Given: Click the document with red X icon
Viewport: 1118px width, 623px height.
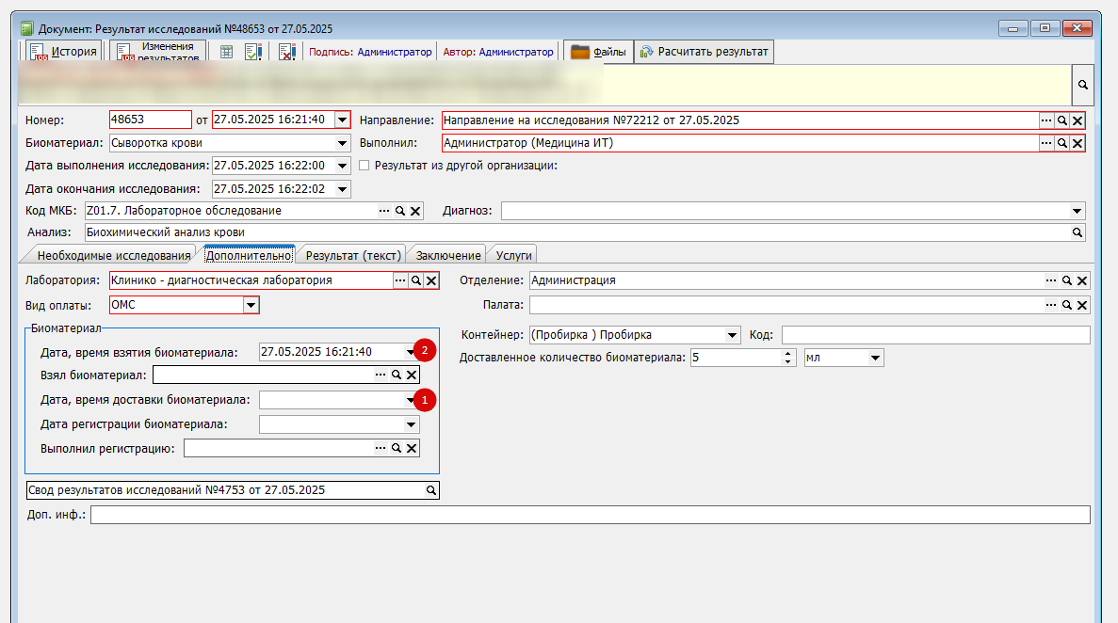Looking at the screenshot, I should (x=286, y=52).
